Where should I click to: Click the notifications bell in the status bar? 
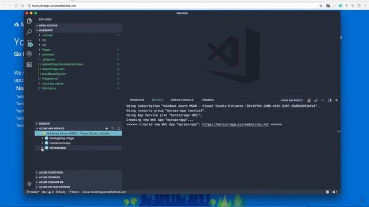(x=334, y=192)
